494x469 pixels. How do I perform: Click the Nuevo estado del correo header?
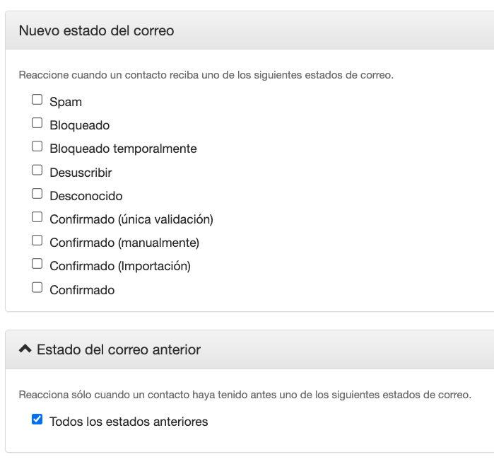point(96,30)
